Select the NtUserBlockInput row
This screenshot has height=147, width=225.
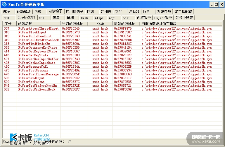112,33
